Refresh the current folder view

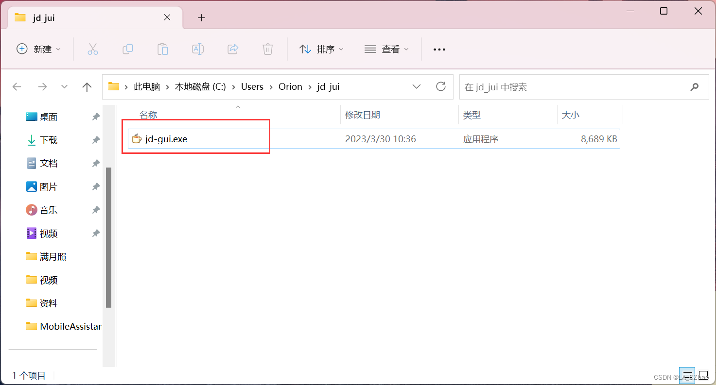coord(441,86)
